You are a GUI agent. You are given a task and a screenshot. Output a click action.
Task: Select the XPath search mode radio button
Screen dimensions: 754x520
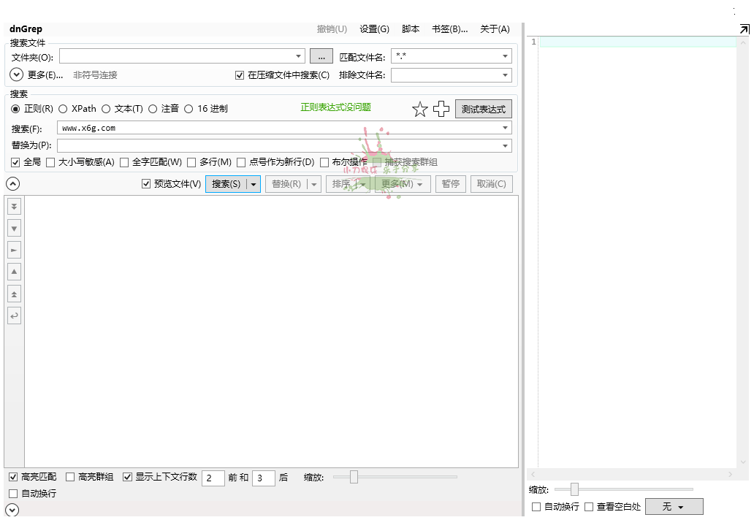pos(63,108)
